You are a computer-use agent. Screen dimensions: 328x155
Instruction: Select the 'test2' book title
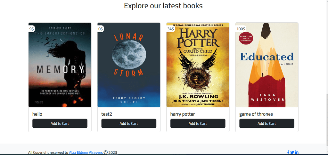coord(107,114)
